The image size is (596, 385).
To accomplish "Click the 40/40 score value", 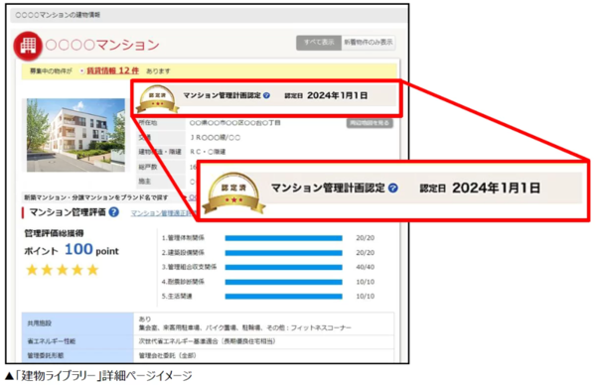I will click(x=366, y=267).
